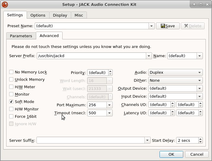Click the Save preset button
Image resolution: width=212 pixels, height=161 pixels.
point(168,26)
